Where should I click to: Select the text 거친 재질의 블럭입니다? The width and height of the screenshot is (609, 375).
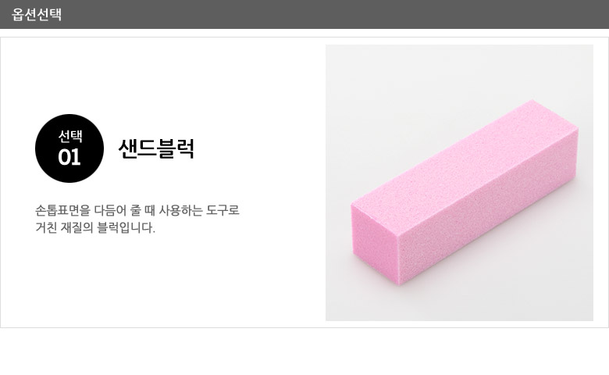tap(95, 227)
